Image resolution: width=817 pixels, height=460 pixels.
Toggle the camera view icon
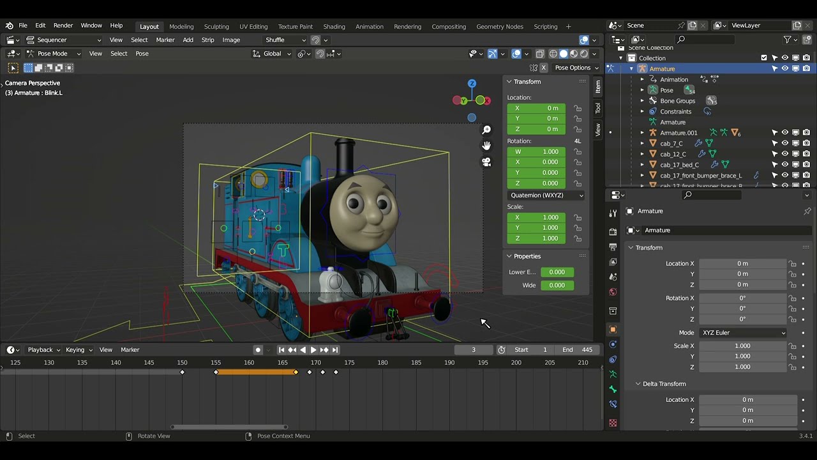tap(486, 162)
